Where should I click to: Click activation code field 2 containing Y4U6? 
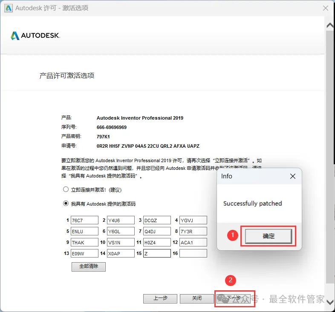pos(121,220)
